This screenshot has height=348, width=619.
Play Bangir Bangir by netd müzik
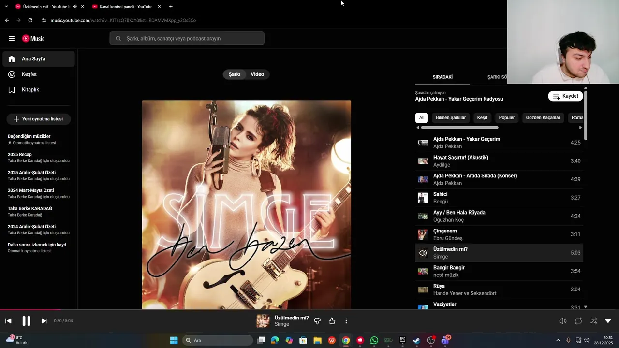(499, 271)
